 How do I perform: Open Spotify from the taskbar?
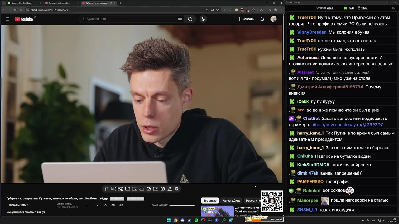click(196, 220)
